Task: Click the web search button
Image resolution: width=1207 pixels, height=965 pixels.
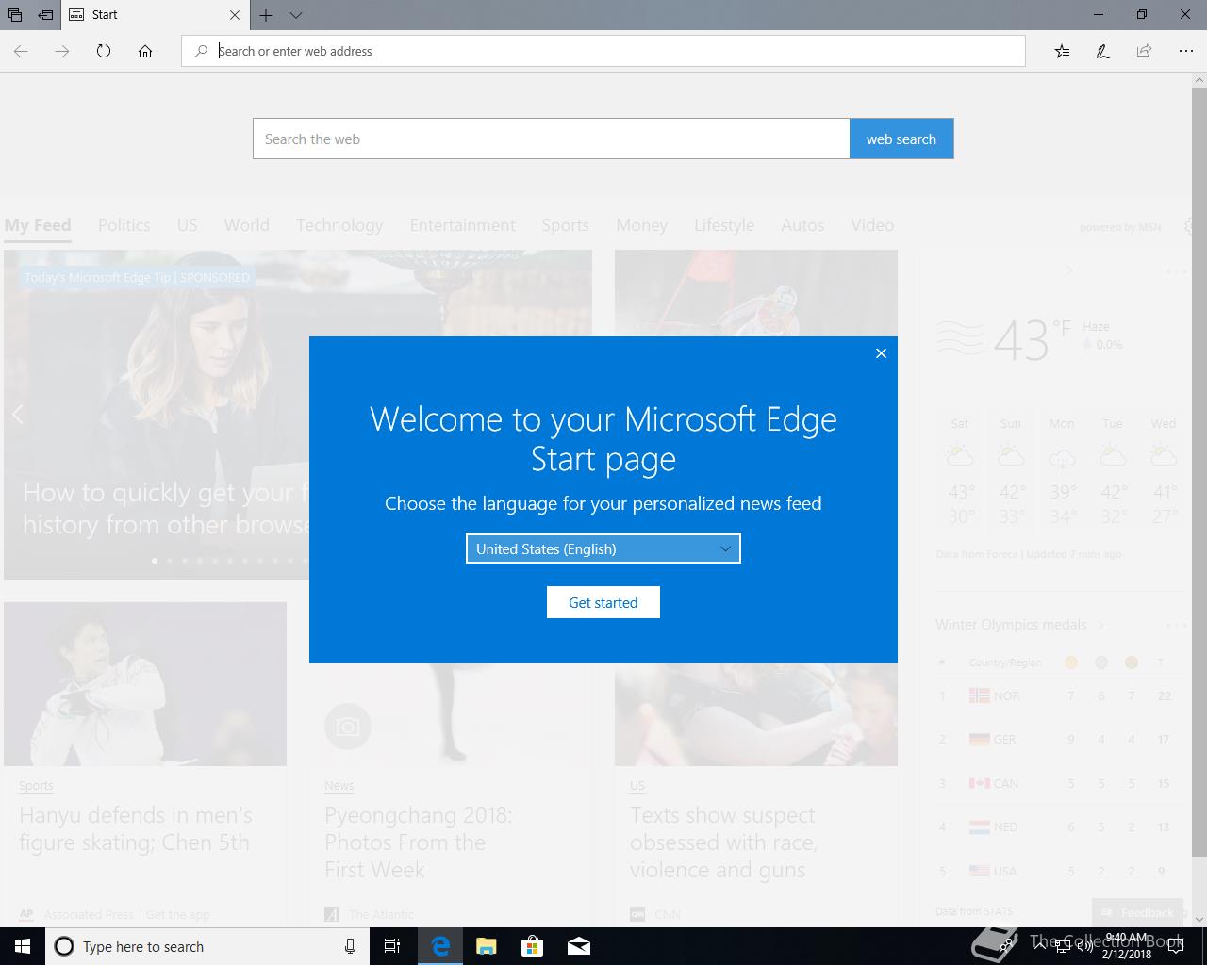Action: [901, 139]
